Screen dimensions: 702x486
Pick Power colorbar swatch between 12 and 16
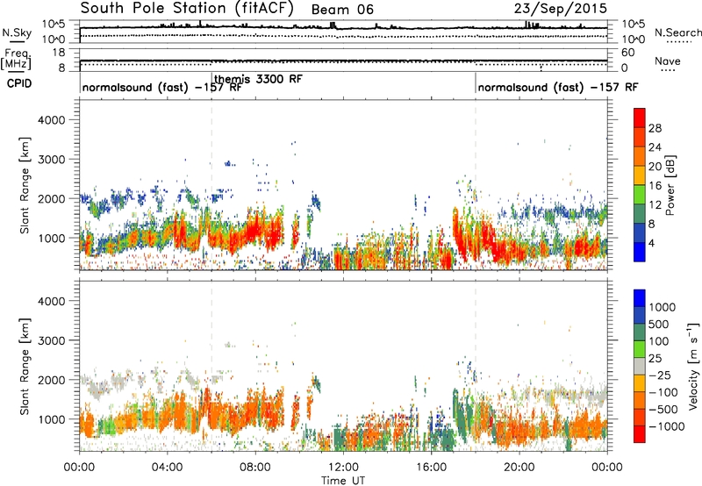coord(640,195)
